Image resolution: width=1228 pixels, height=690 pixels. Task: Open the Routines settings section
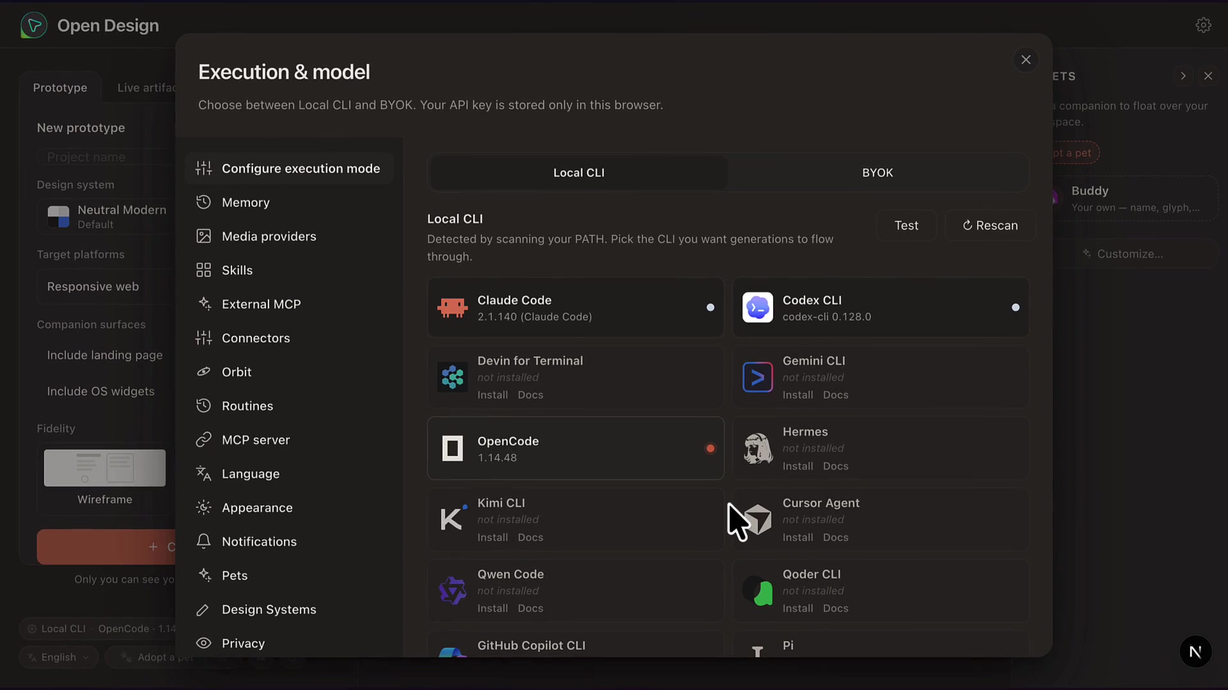[289, 406]
